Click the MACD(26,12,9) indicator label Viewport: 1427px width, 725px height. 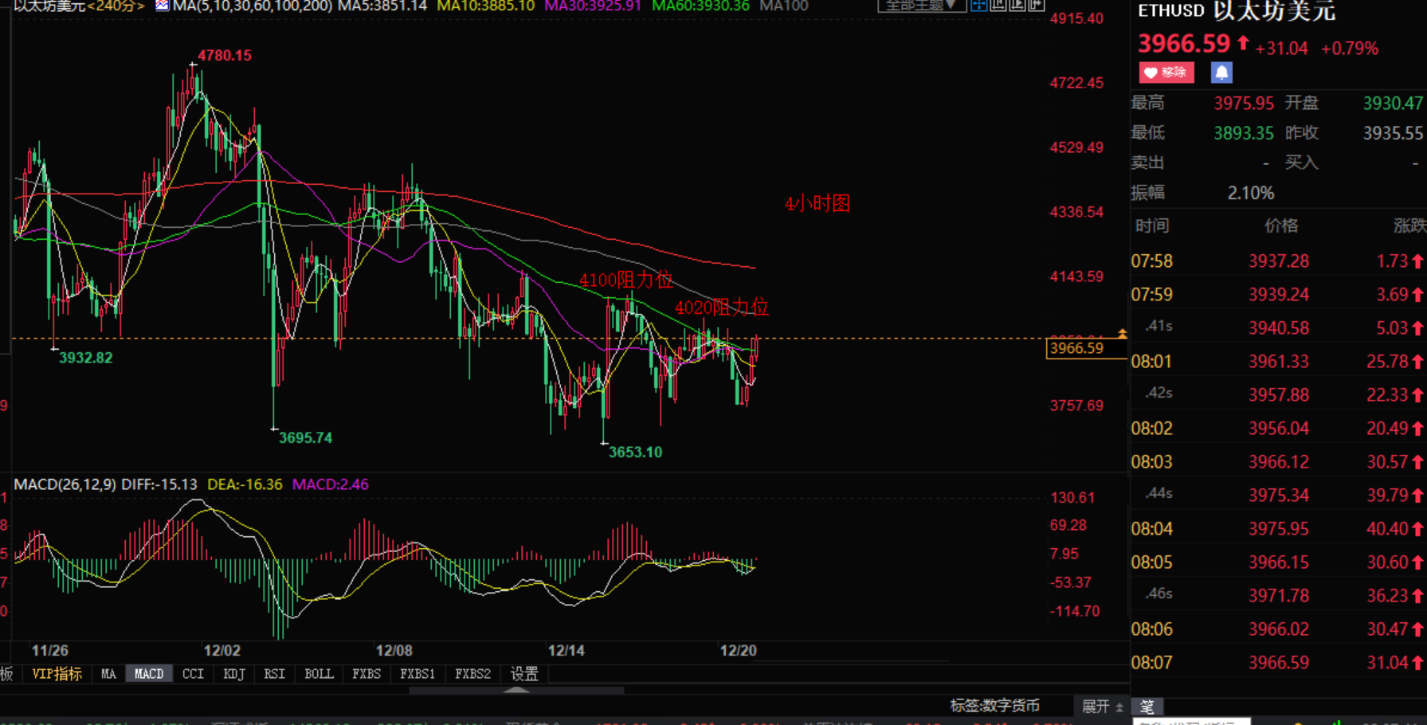pyautogui.click(x=65, y=484)
